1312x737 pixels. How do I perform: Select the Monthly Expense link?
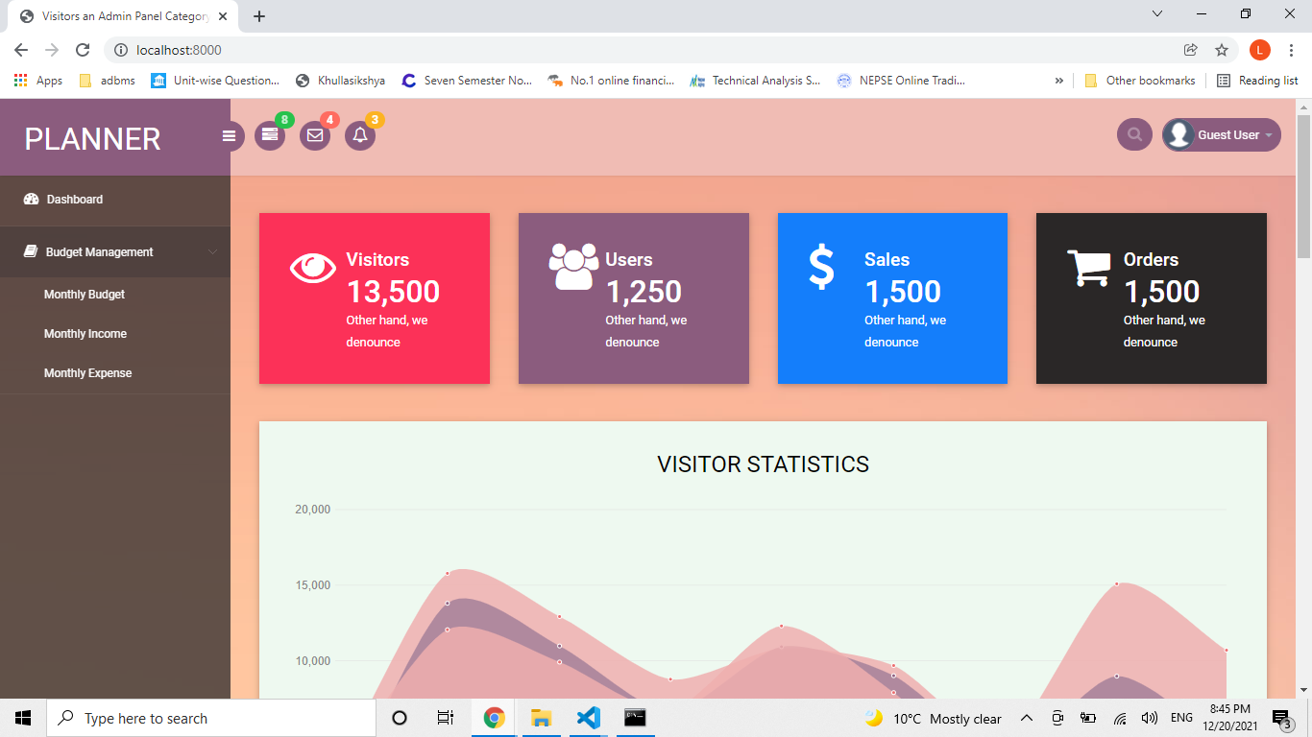[87, 373]
